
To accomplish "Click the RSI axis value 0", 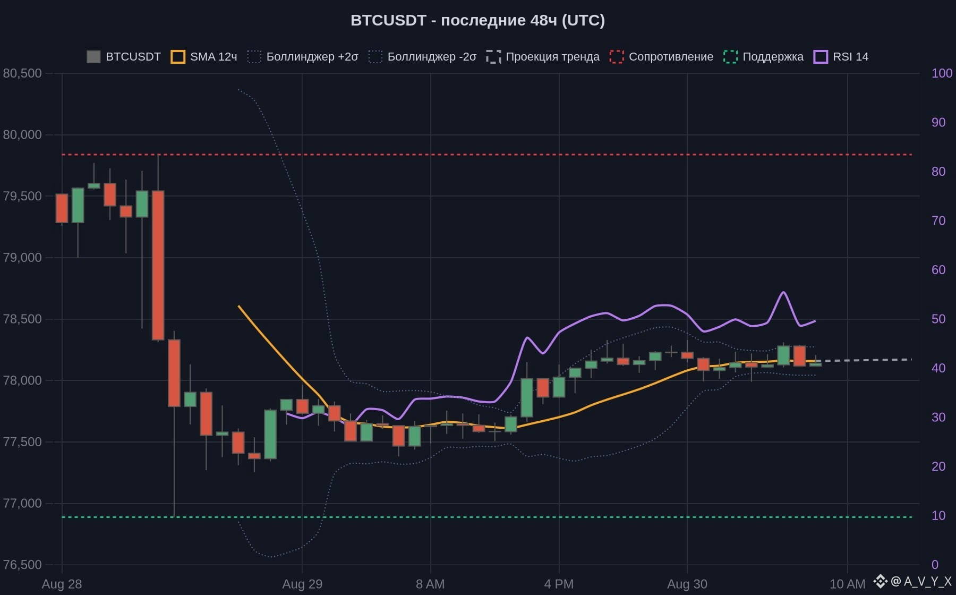I will click(x=935, y=565).
